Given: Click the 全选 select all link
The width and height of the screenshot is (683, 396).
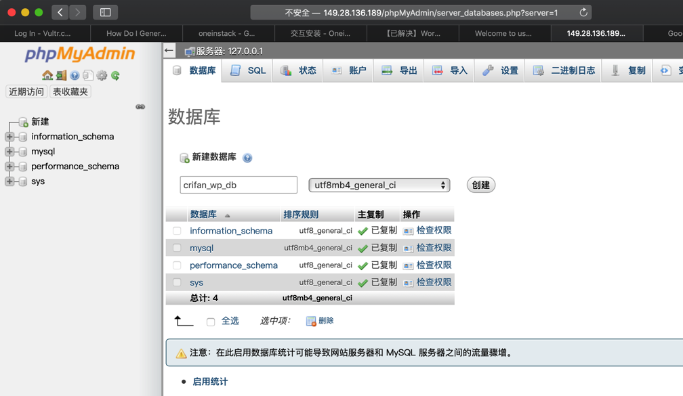Looking at the screenshot, I should pyautogui.click(x=230, y=321).
